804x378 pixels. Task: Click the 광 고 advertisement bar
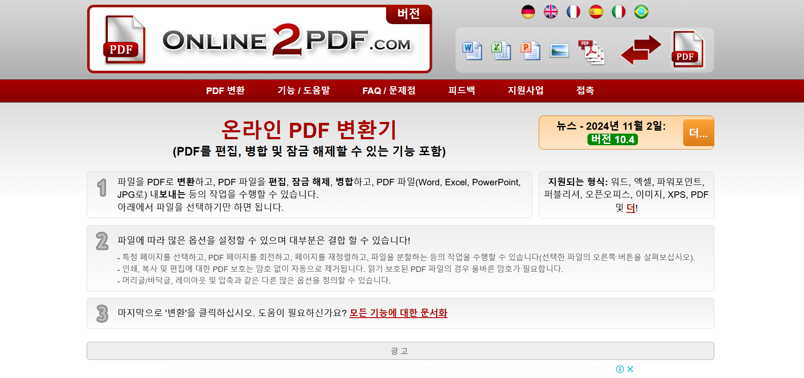[400, 351]
